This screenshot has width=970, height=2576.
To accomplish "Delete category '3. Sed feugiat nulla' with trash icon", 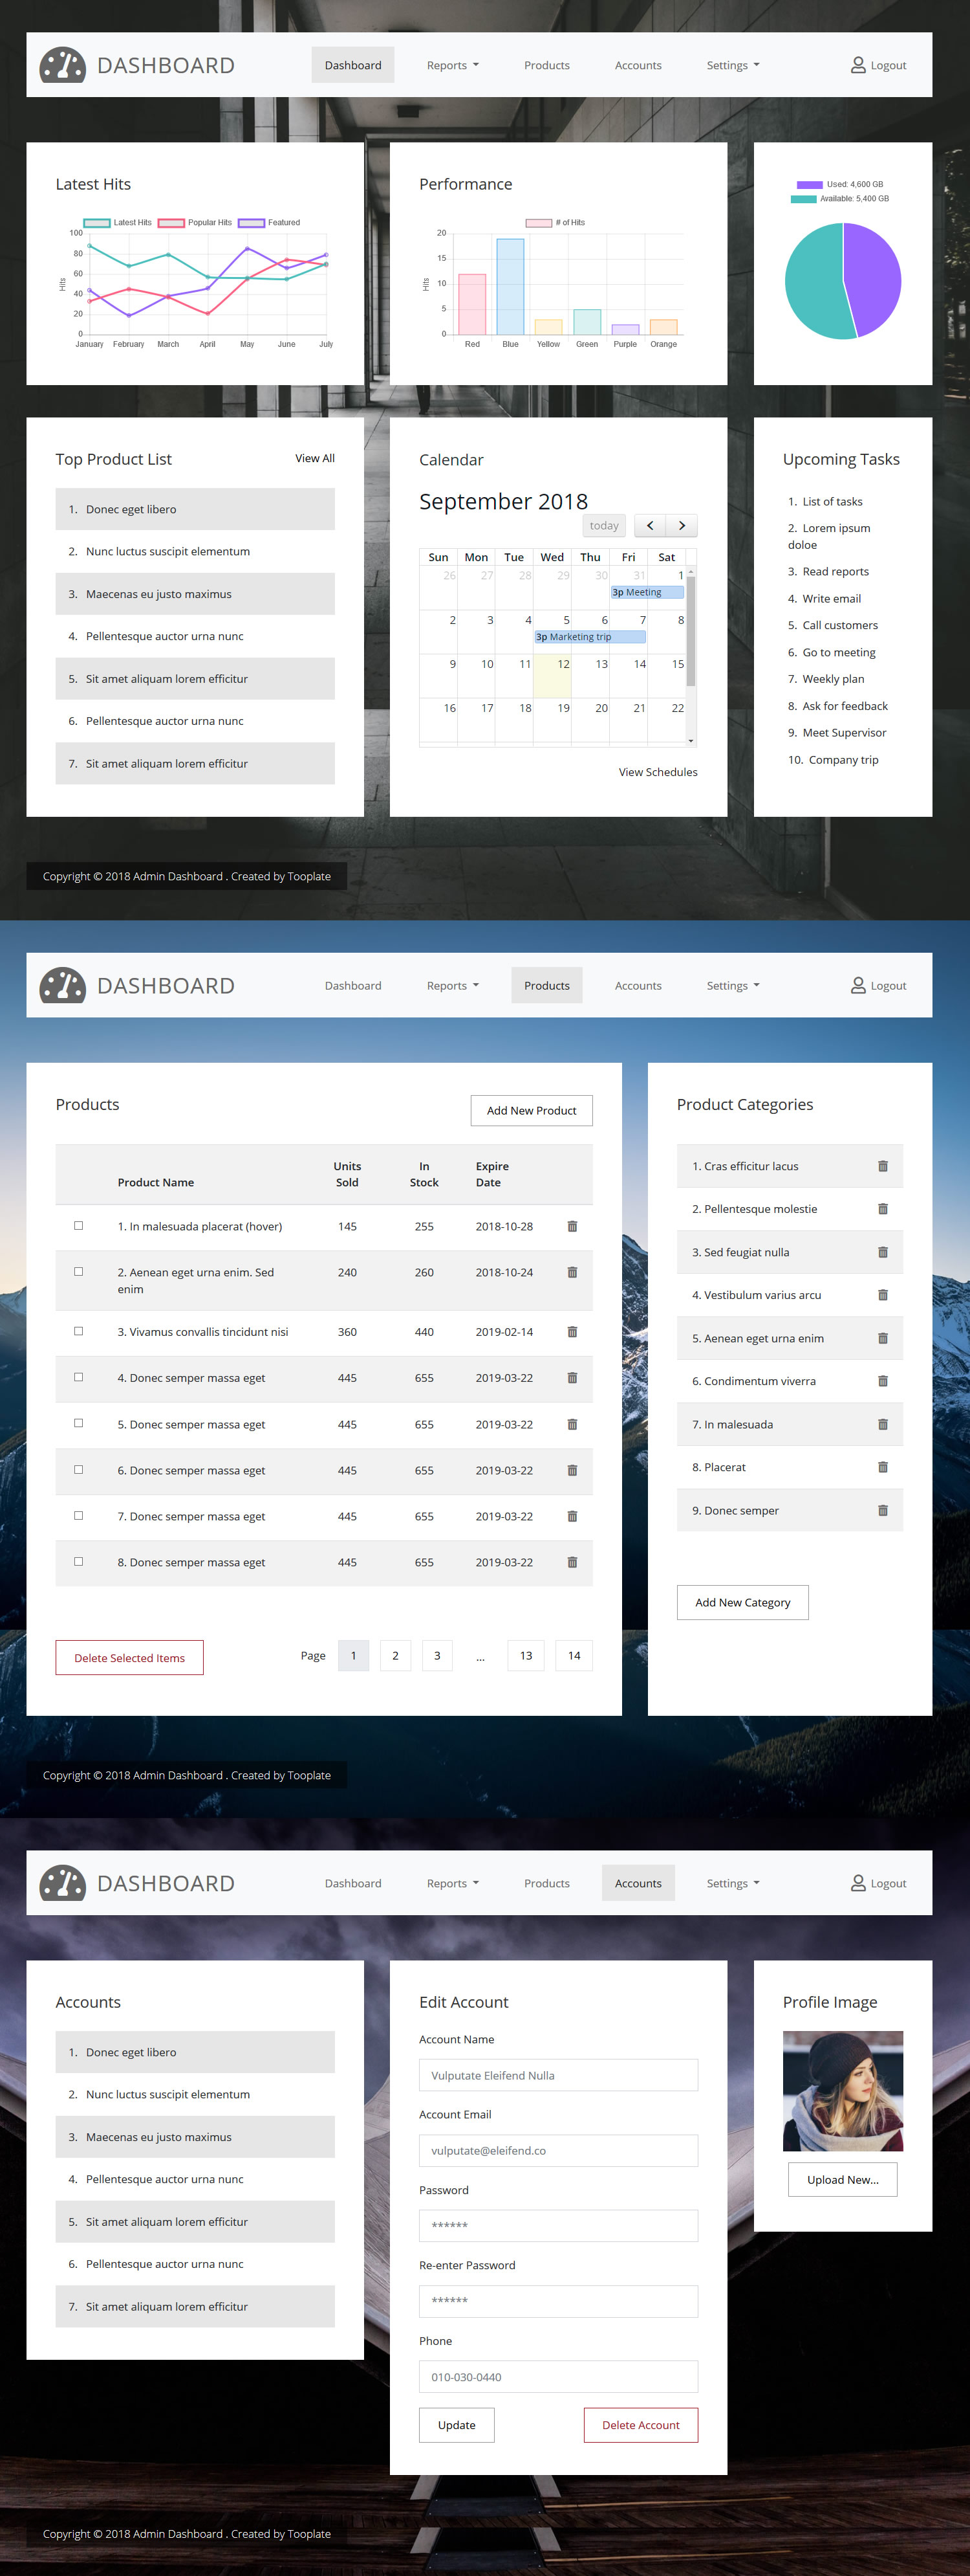I will [883, 1252].
